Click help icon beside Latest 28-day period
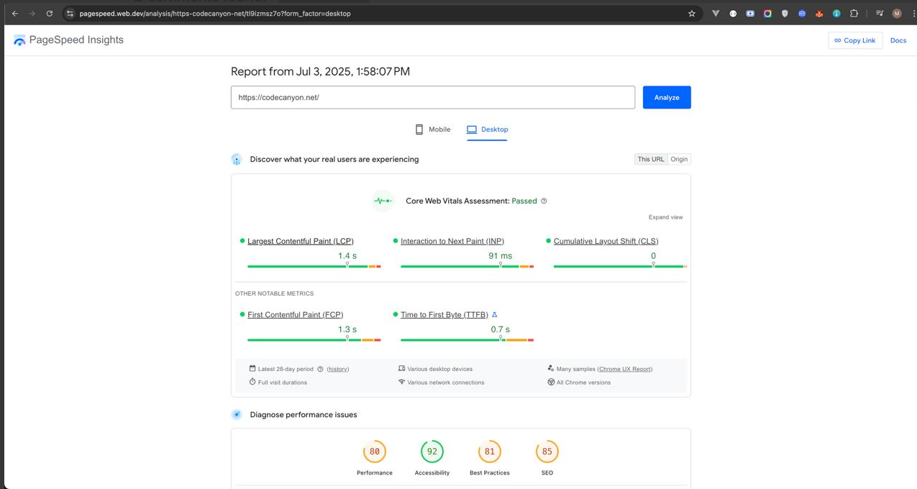The width and height of the screenshot is (917, 489). (x=320, y=369)
